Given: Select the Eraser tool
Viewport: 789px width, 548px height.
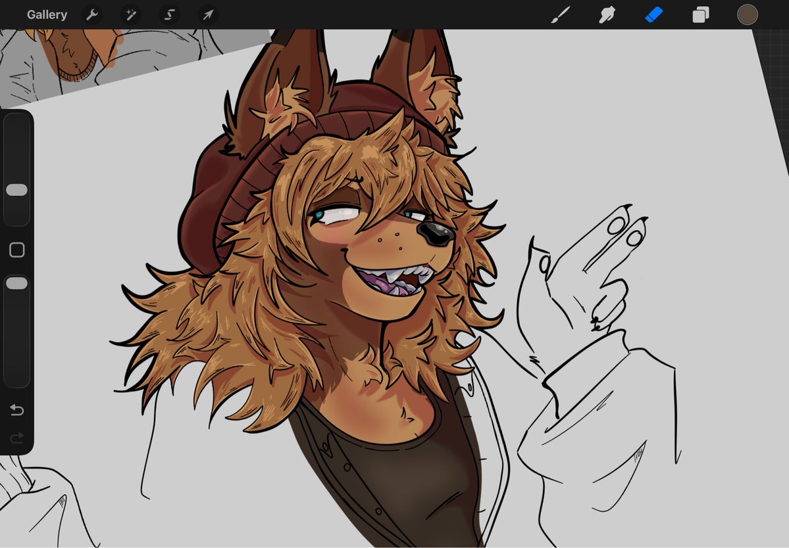Looking at the screenshot, I should click(654, 14).
